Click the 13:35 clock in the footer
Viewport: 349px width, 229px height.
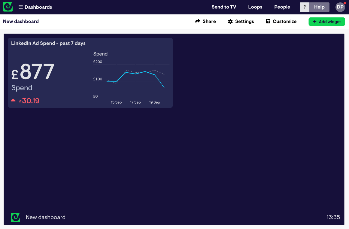pos(334,217)
